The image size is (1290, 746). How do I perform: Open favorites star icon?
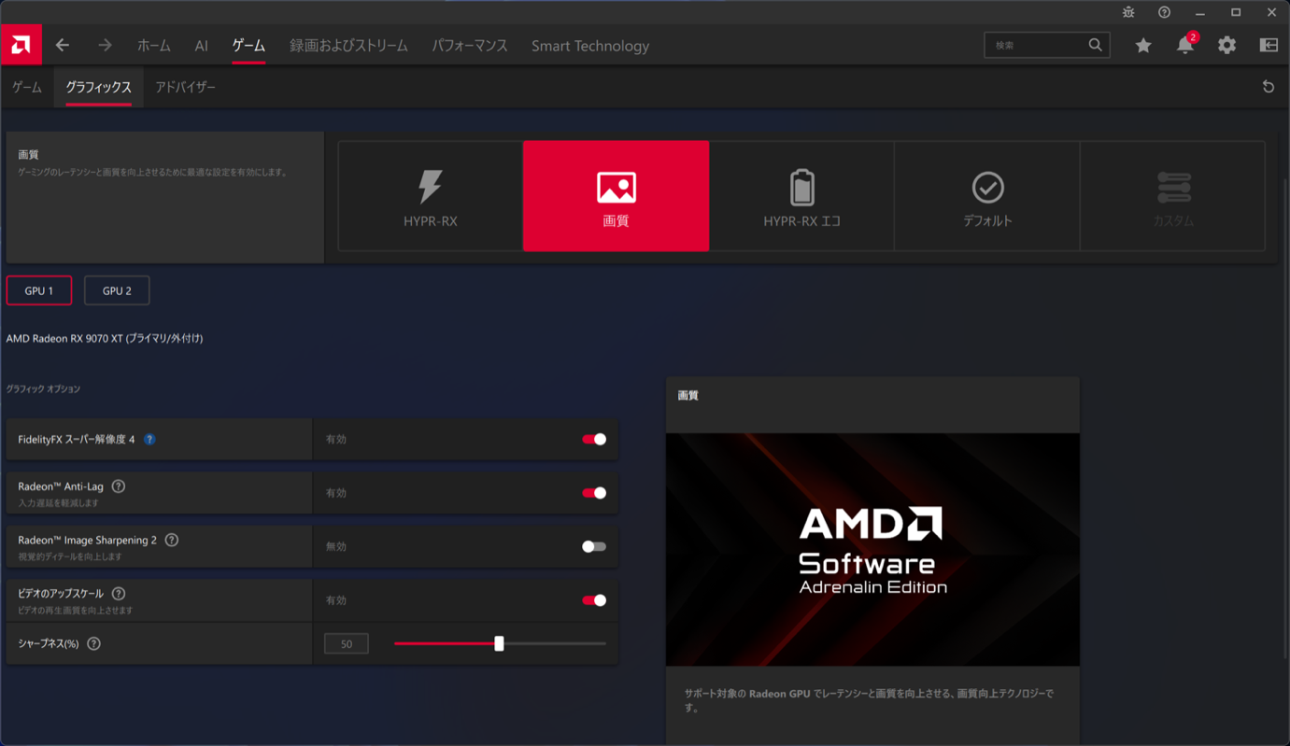(1143, 45)
